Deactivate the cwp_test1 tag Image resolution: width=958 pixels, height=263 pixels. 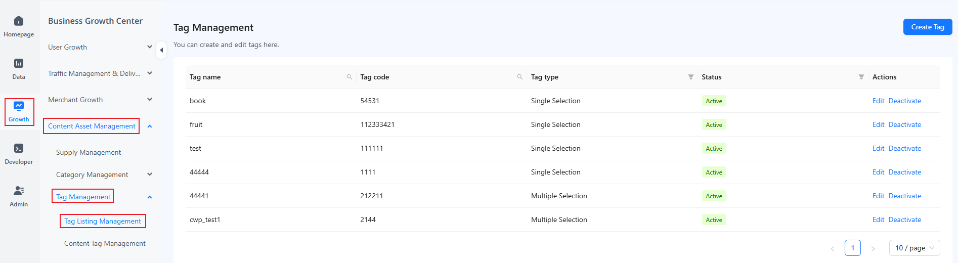click(x=904, y=220)
